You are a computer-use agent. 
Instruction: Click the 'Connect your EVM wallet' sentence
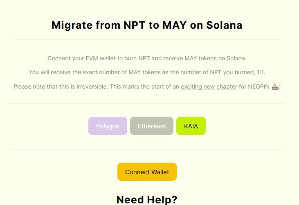click(x=147, y=58)
